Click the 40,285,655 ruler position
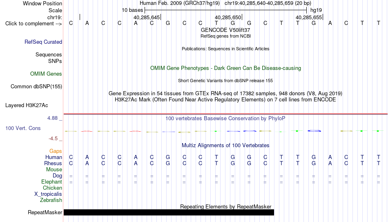 (x=309, y=18)
